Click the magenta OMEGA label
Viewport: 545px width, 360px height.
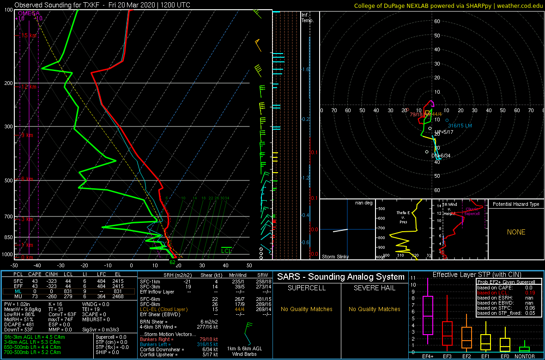(29, 13)
